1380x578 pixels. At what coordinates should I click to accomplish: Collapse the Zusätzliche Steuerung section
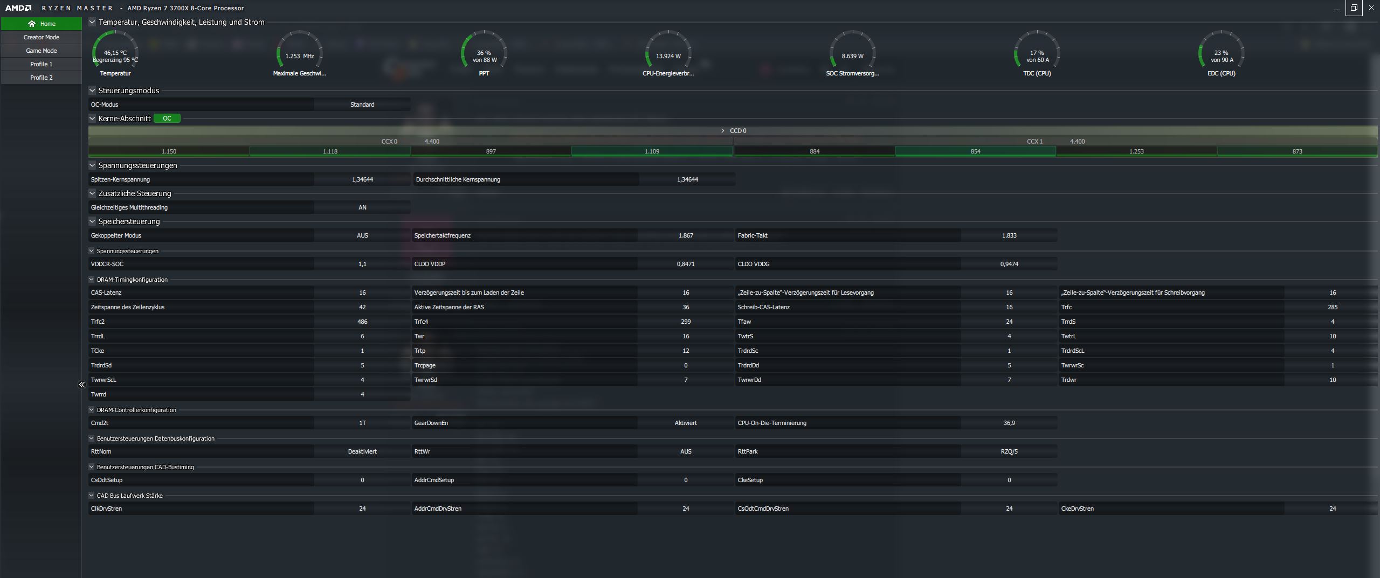pos(92,193)
